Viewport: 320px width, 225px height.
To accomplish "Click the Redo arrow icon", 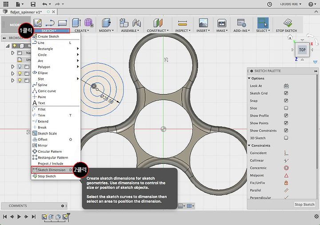I will point(57,4).
